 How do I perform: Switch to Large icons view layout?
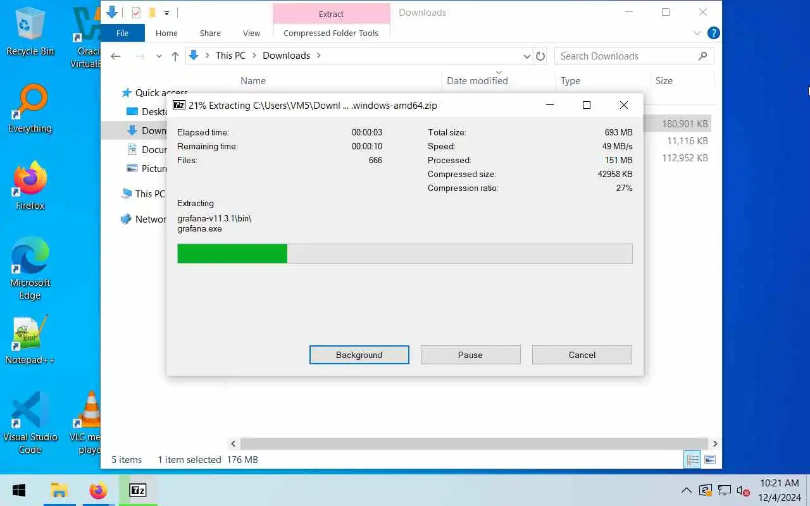(x=709, y=460)
